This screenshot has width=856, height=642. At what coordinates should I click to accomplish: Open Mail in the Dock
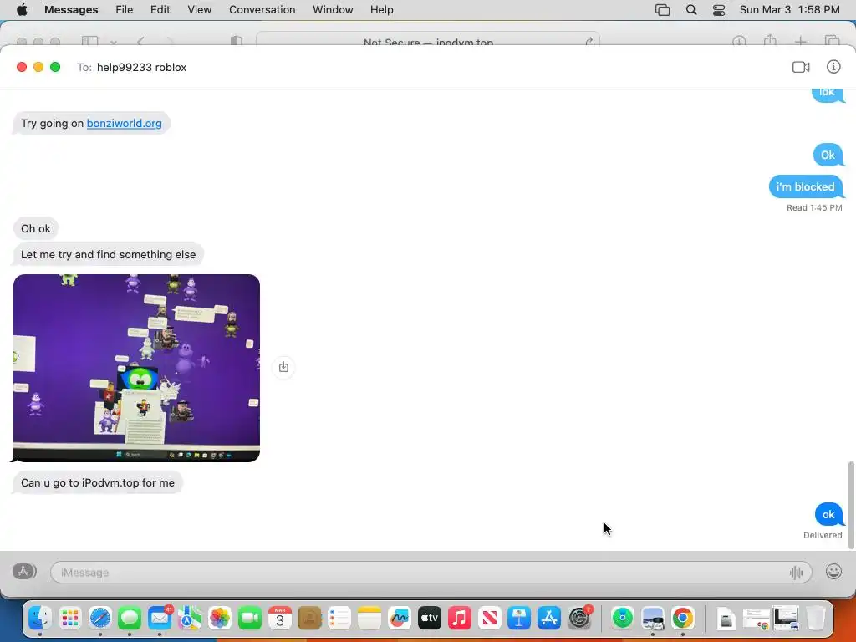(x=160, y=618)
